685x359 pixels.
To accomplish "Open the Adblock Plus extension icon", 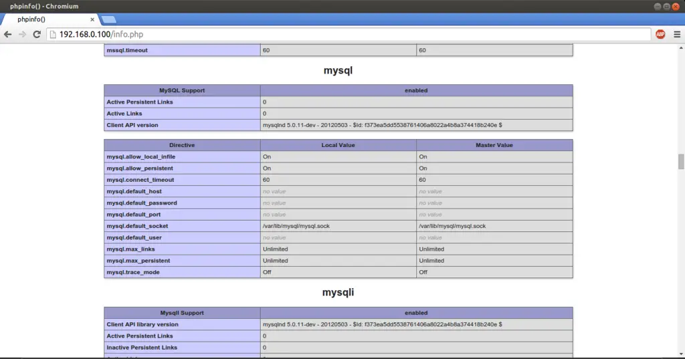I will point(660,34).
